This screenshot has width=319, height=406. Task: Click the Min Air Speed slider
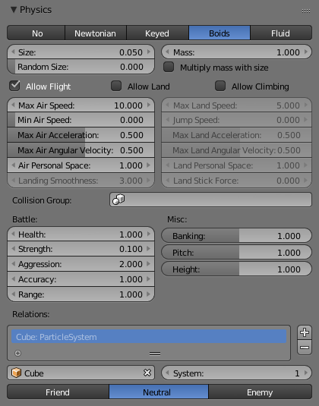pos(81,120)
